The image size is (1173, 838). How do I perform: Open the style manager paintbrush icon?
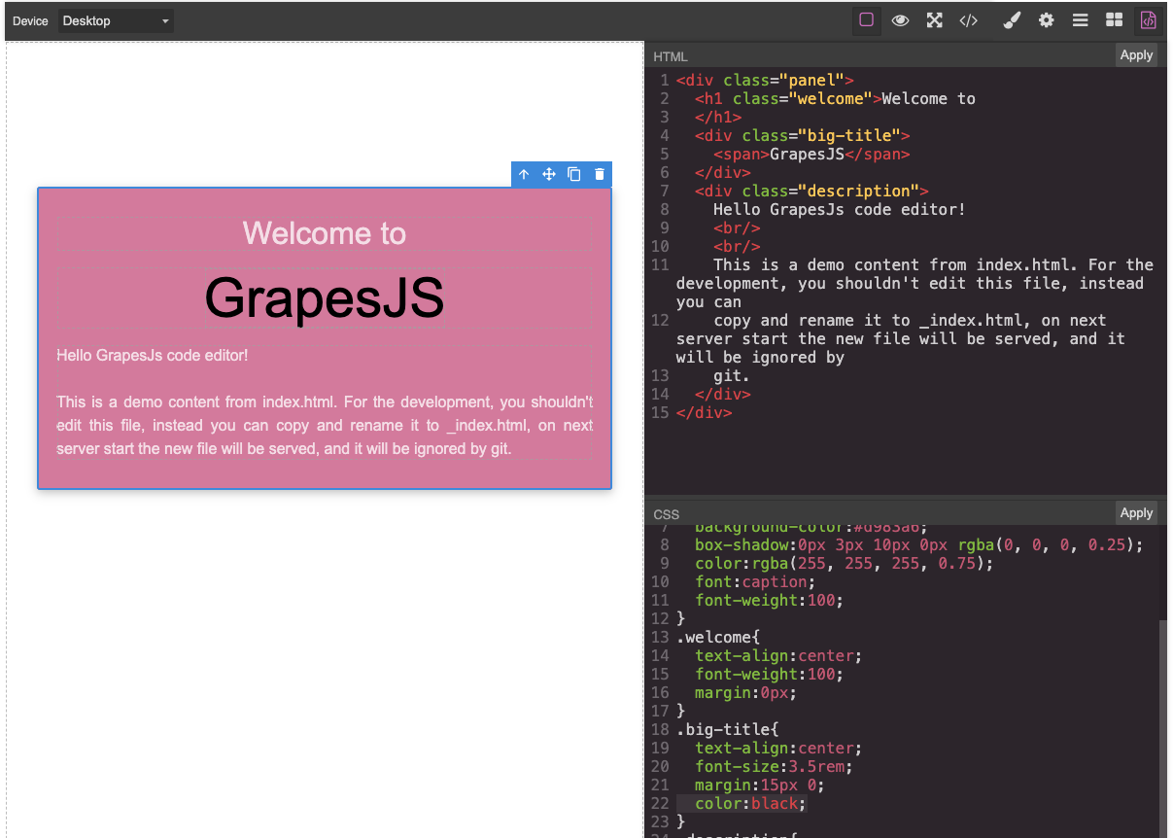coord(1013,20)
